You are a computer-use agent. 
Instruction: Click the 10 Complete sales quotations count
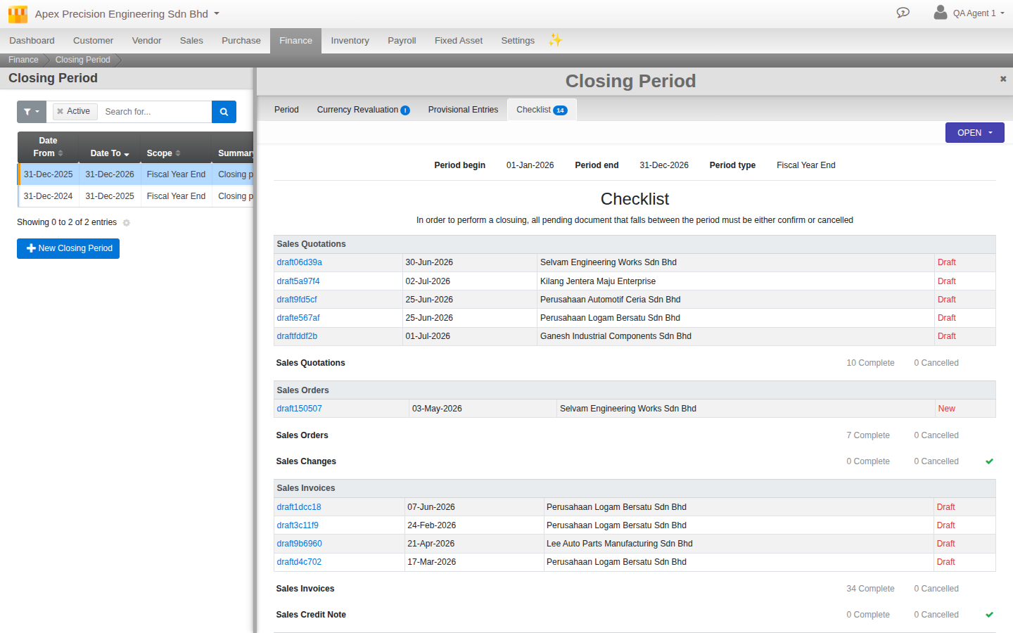pyautogui.click(x=870, y=363)
